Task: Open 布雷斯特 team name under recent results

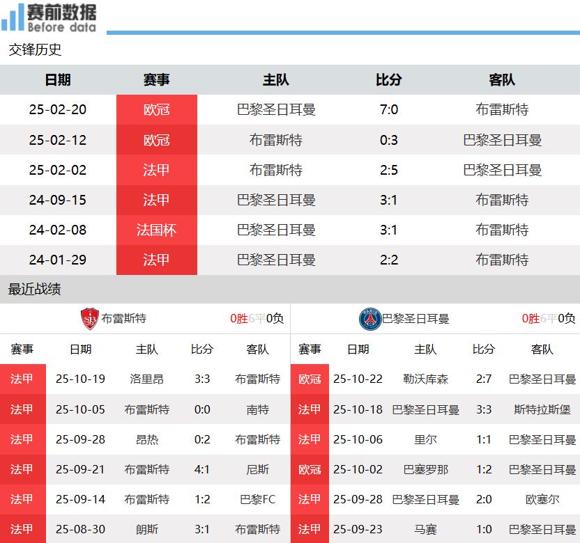Action: click(124, 318)
